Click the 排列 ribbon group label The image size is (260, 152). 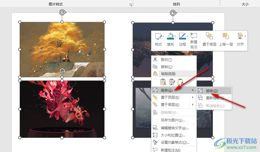click(177, 4)
